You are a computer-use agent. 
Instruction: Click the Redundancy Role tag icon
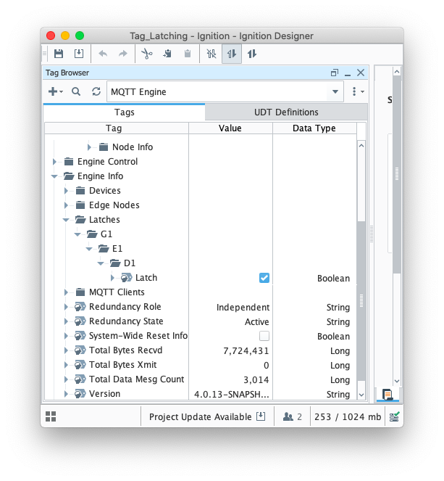pos(80,307)
